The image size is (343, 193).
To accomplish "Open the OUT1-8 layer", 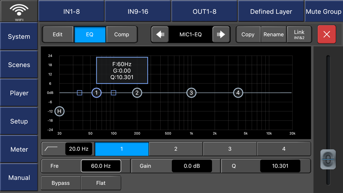I will pos(204,12).
